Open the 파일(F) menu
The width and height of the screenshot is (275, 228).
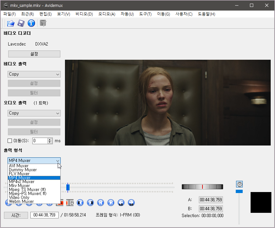coord(10,14)
